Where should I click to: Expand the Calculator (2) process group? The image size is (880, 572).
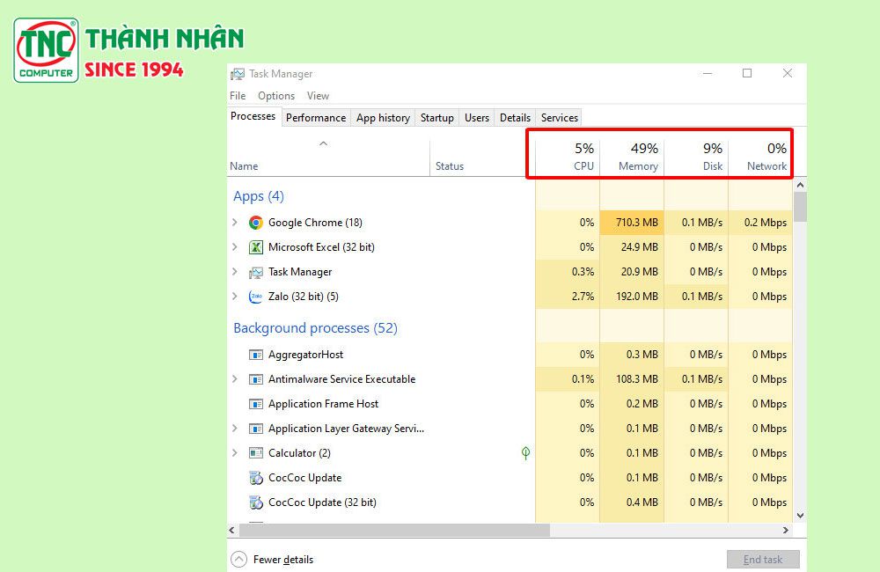coord(235,453)
